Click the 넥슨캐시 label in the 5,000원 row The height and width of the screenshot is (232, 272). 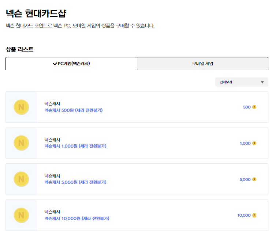52,176
